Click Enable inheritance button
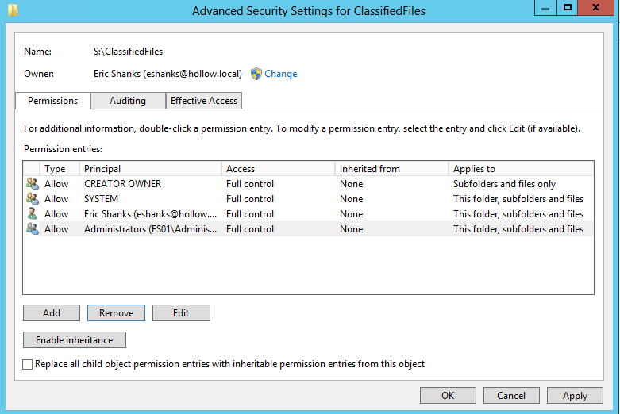Viewport: 620px width, 414px height. (x=75, y=340)
